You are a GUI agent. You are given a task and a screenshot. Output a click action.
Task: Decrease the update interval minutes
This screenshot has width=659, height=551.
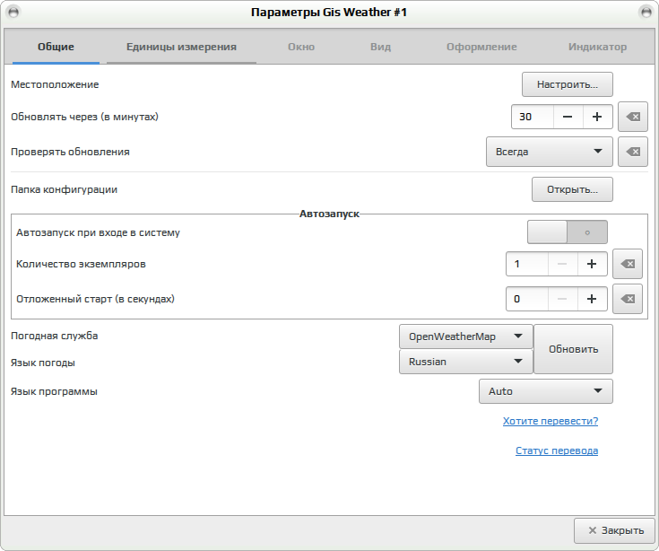[568, 117]
